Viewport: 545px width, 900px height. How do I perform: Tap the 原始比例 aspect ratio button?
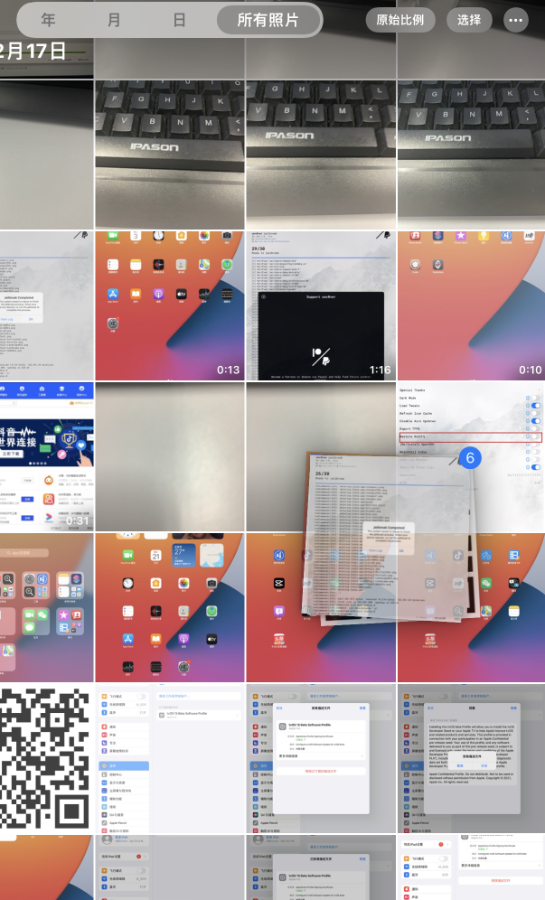(x=399, y=20)
